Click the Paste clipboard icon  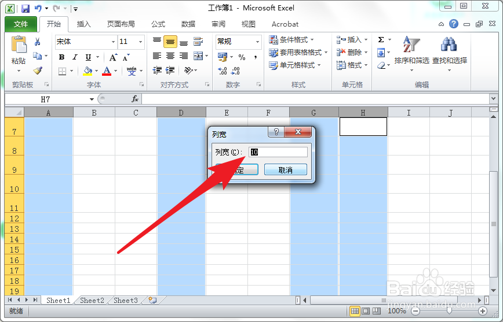[x=19, y=44]
